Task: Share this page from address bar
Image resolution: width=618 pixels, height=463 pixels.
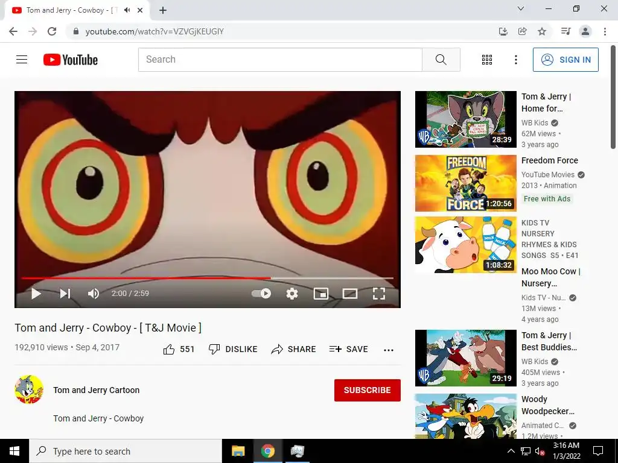Action: [523, 31]
